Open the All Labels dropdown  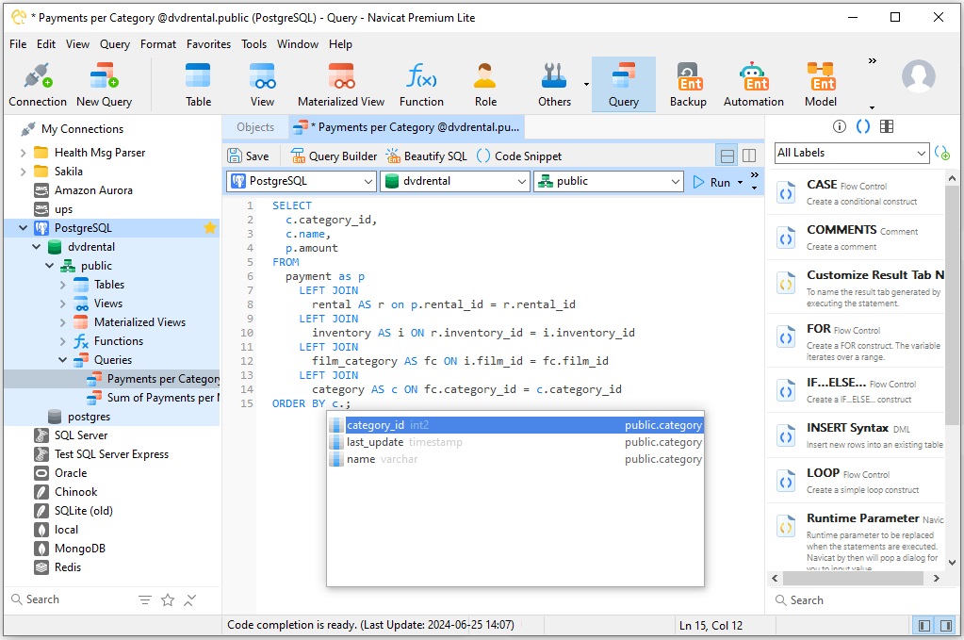(x=852, y=153)
